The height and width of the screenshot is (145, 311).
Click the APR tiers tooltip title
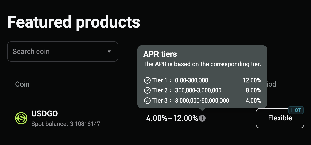(x=160, y=54)
